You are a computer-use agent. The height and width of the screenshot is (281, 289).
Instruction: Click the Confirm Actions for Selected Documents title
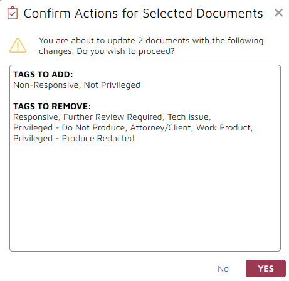(143, 13)
